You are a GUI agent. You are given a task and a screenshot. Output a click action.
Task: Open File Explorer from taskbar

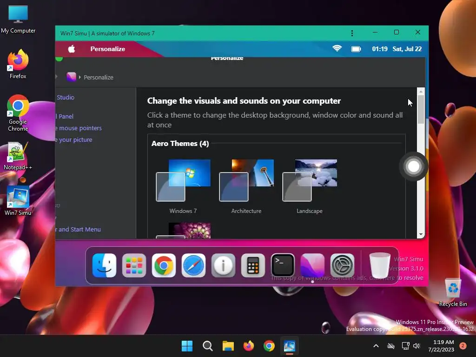228,346
